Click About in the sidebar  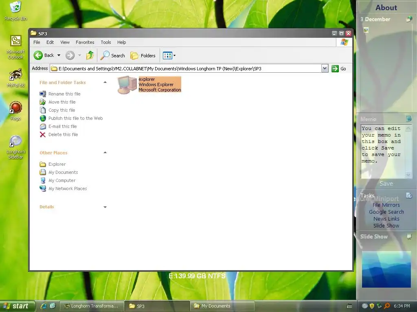[386, 7]
